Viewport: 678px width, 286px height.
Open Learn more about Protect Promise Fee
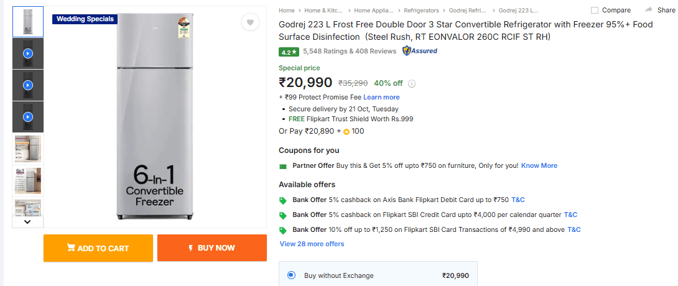tap(381, 97)
